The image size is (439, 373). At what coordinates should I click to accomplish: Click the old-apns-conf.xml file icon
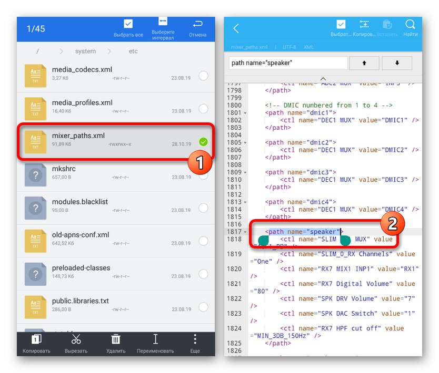click(35, 241)
